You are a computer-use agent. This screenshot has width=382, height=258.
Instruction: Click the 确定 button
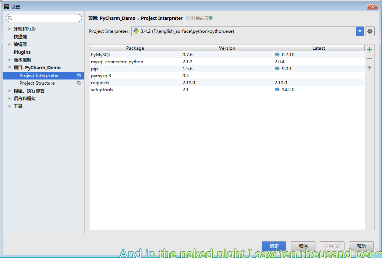pyautogui.click(x=274, y=246)
